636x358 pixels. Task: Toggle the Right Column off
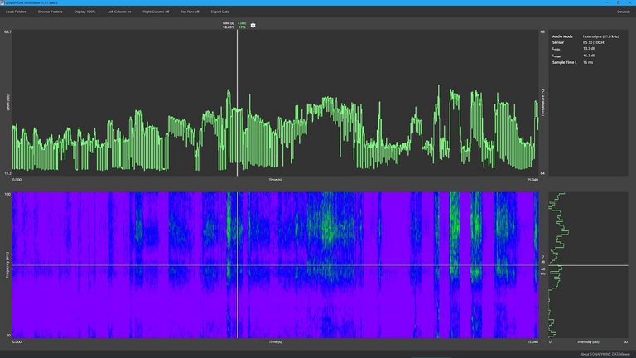156,12
